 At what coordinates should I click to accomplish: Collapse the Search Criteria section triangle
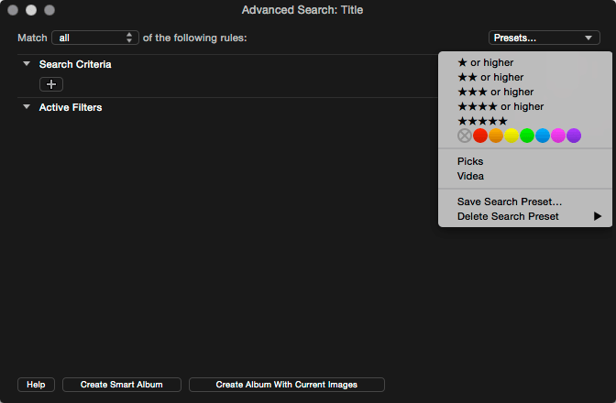27,63
